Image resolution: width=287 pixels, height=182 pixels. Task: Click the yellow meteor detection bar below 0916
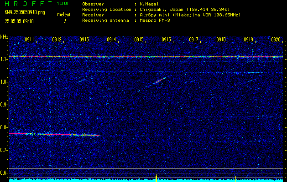click(156, 178)
